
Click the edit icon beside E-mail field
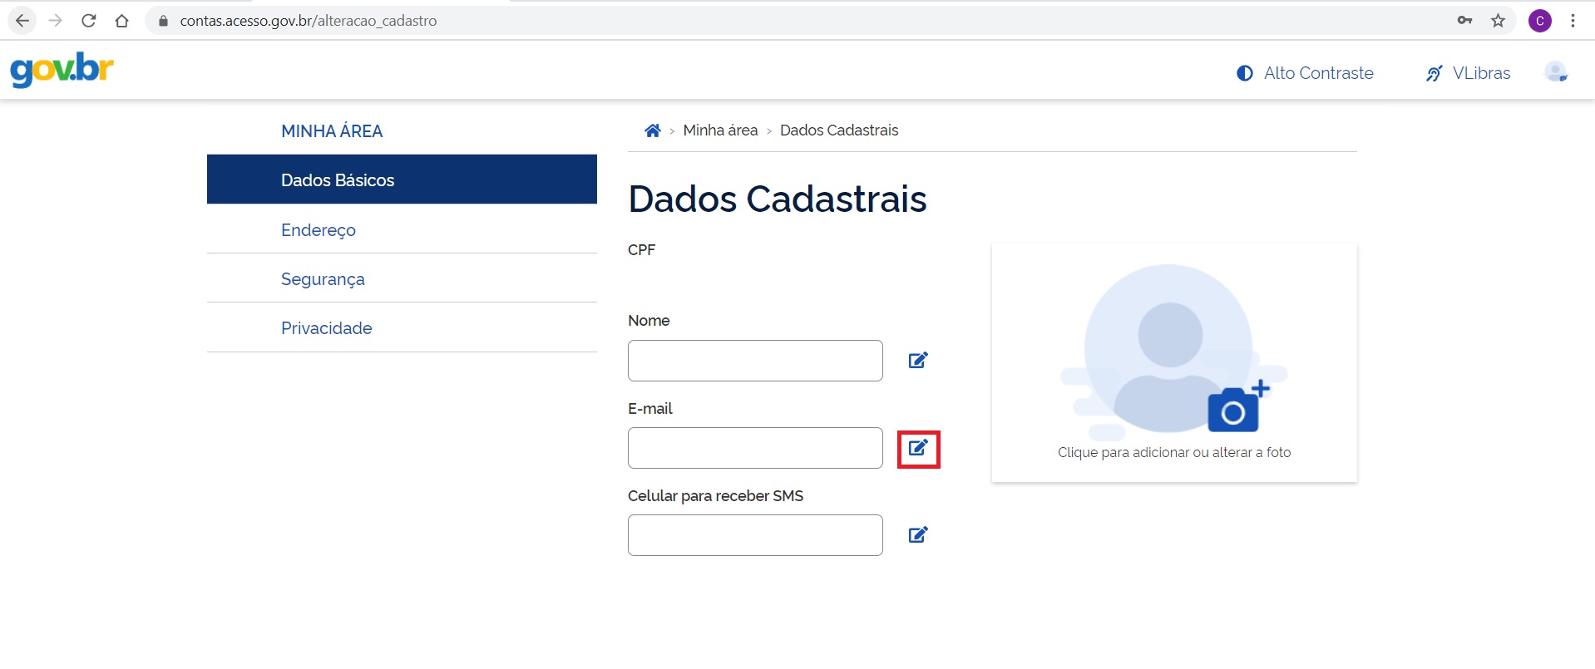917,448
